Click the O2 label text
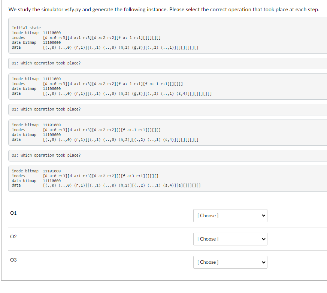 13,236
